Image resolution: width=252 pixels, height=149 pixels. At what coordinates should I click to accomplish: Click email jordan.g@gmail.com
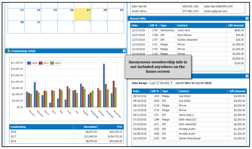216,11
